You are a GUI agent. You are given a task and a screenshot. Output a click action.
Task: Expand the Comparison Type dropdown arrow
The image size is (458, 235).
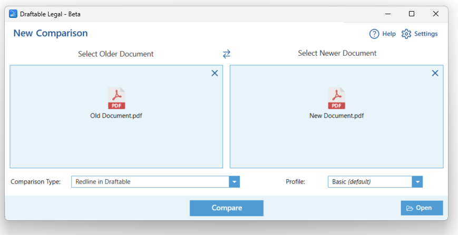(x=234, y=182)
